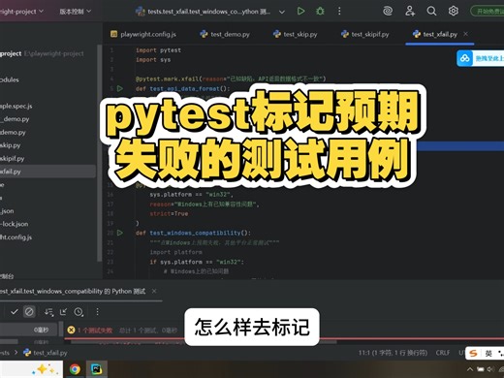The image size is (504, 378).
Task: Open Chrome from the taskbar
Action: (x=75, y=369)
